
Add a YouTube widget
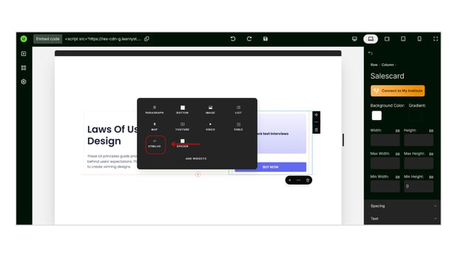click(182, 126)
